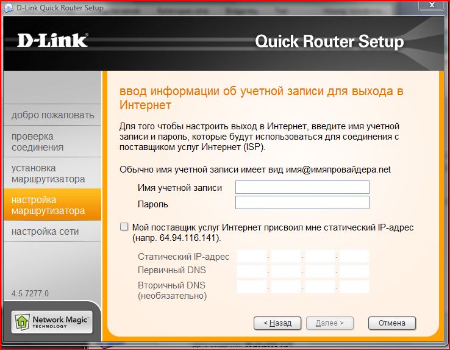Enable the static IP-address checkbox

(124, 227)
